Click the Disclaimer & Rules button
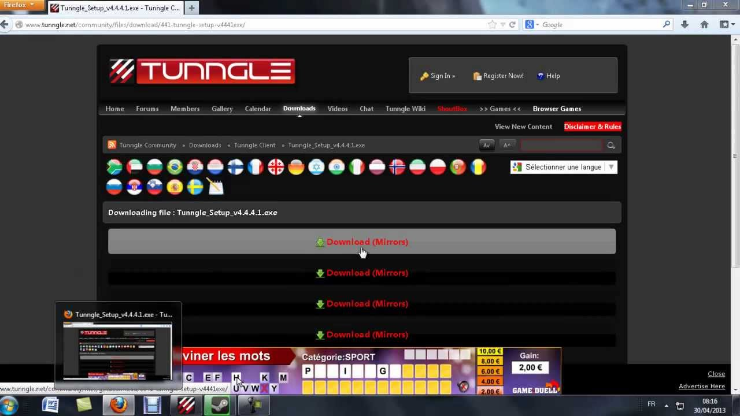 [593, 127]
